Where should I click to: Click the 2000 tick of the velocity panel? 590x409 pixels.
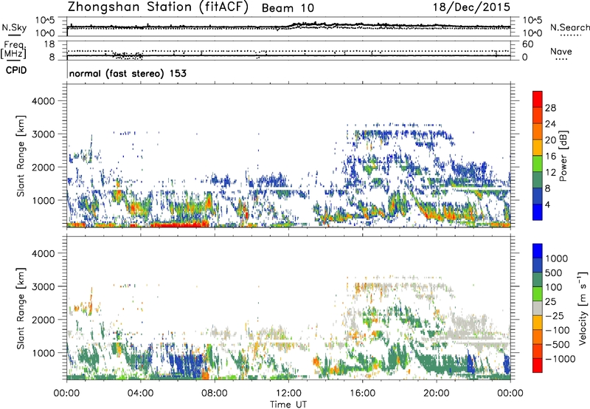pos(43,320)
